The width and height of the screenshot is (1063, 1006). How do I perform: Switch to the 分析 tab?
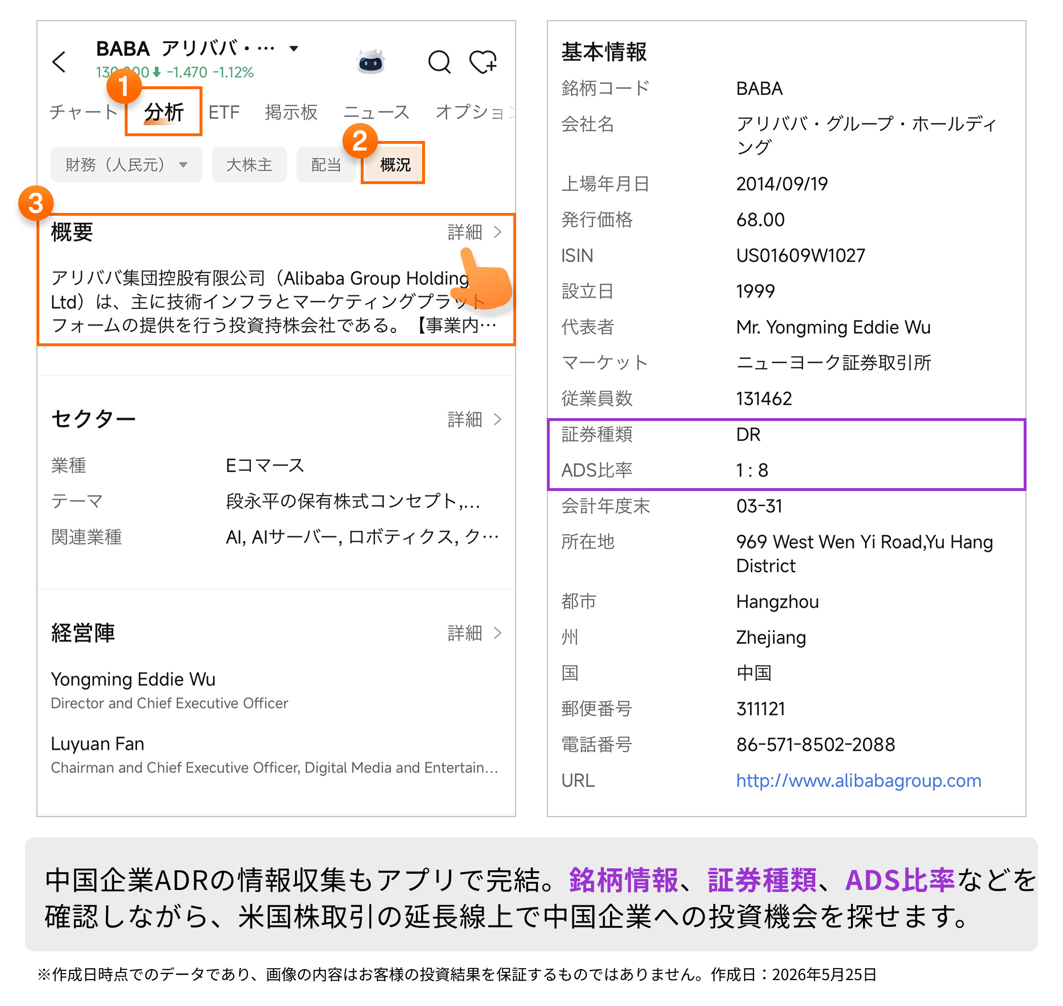click(164, 112)
